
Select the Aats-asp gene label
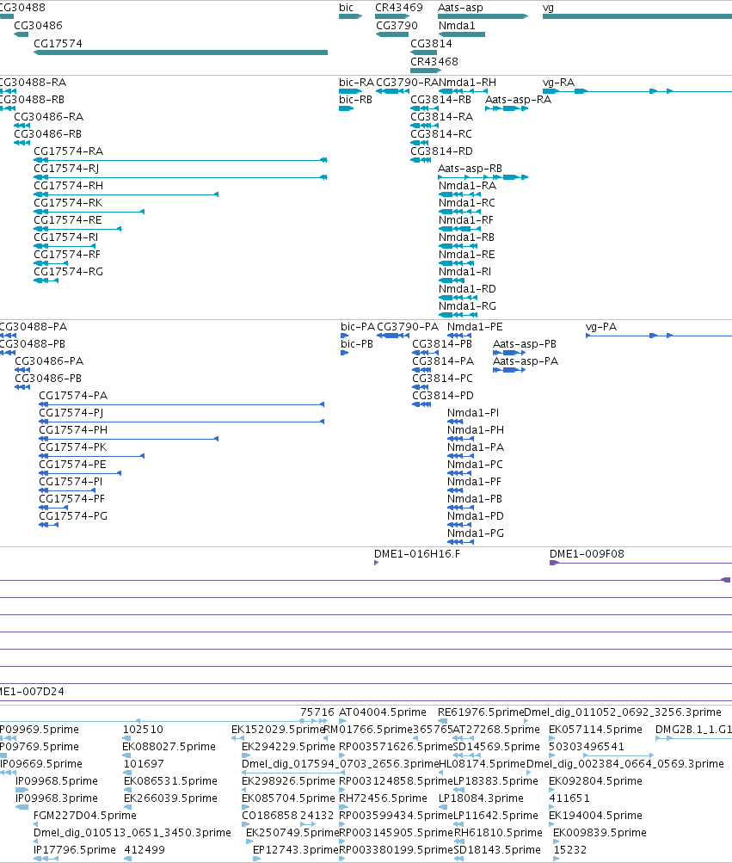pos(460,8)
